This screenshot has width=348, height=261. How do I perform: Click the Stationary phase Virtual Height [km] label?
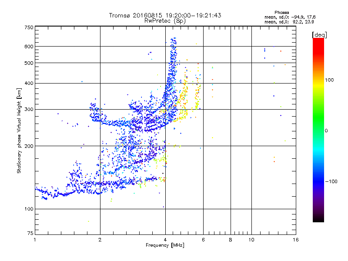(x=19, y=130)
